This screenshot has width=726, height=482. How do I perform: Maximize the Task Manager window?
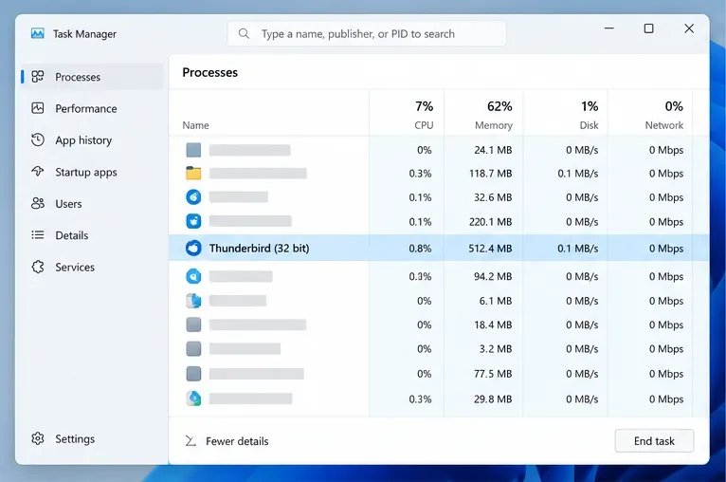click(648, 28)
